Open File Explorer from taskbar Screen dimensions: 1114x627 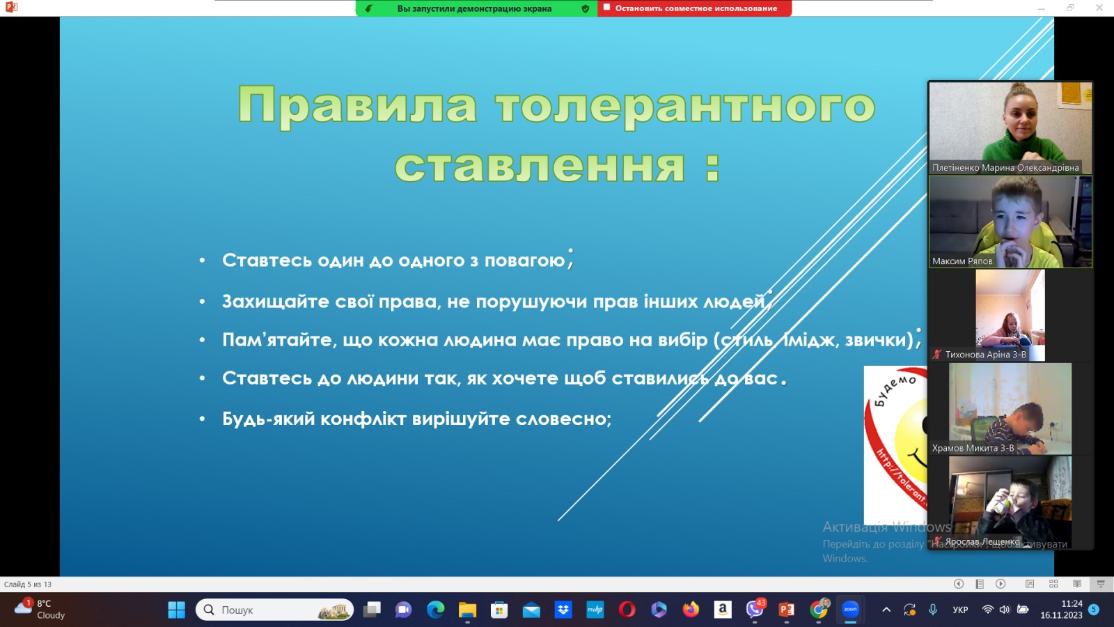pos(467,610)
